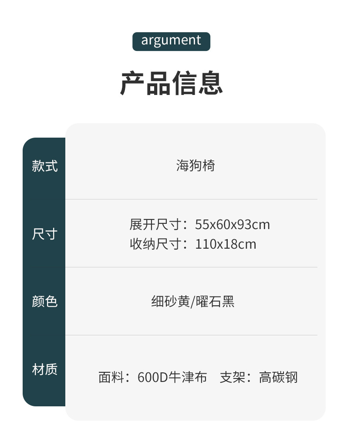This screenshot has height=439, width=344.
Task: Click the argument badge at top
Action: [171, 41]
